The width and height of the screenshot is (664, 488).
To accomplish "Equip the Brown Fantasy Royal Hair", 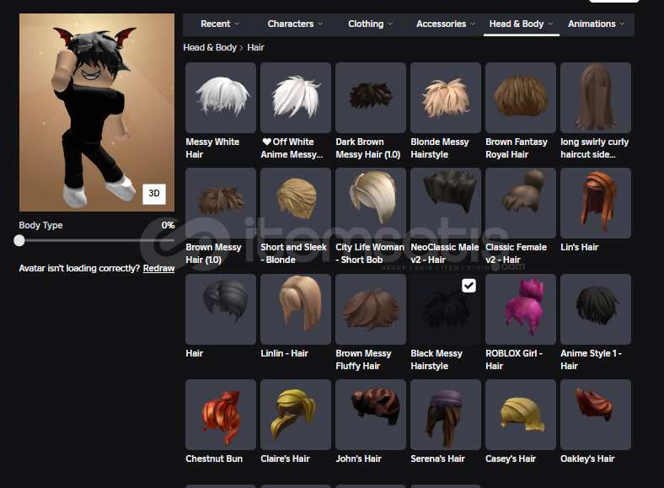I will tap(521, 98).
